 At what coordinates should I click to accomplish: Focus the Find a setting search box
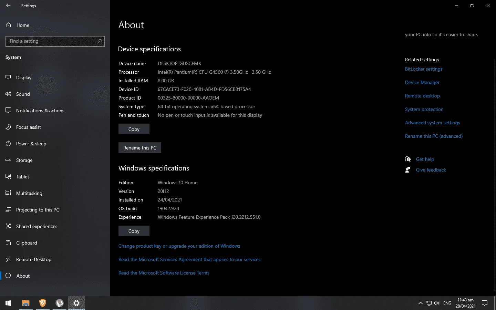pyautogui.click(x=55, y=41)
